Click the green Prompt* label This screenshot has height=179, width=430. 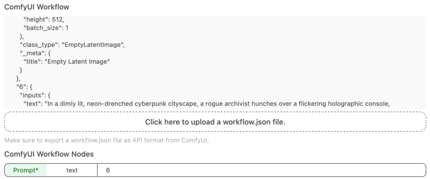click(26, 170)
